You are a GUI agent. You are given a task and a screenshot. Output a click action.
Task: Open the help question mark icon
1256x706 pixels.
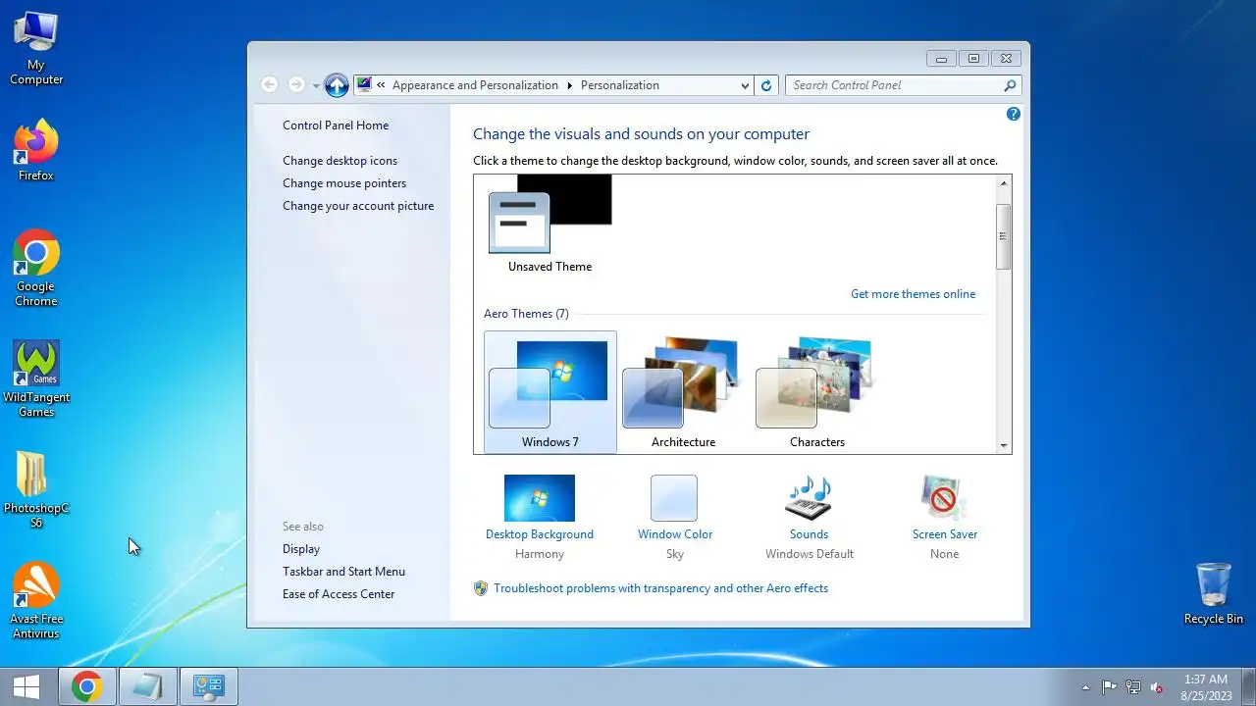[1014, 114]
